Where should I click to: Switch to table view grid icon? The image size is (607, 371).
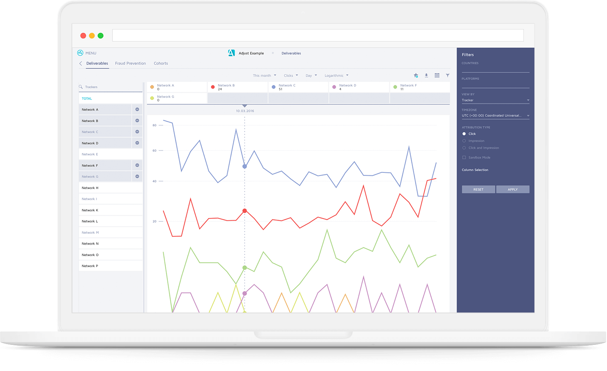click(437, 75)
